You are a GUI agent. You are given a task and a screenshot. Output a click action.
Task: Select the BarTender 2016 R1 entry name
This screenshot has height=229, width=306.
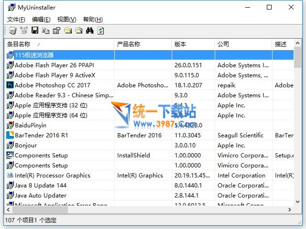pos(42,135)
